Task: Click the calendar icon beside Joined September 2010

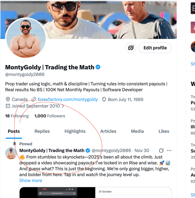Action: point(8,106)
